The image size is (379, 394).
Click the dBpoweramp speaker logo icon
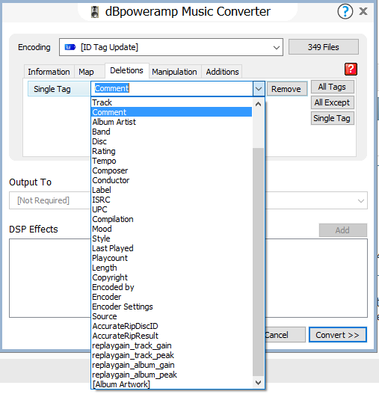pos(95,12)
